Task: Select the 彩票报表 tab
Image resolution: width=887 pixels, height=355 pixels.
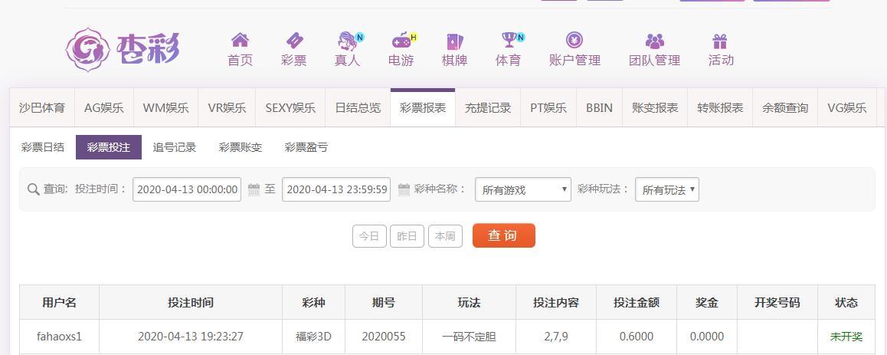Action: (x=423, y=107)
